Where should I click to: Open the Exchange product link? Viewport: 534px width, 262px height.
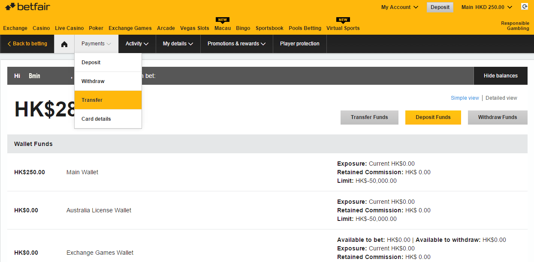[x=15, y=28]
